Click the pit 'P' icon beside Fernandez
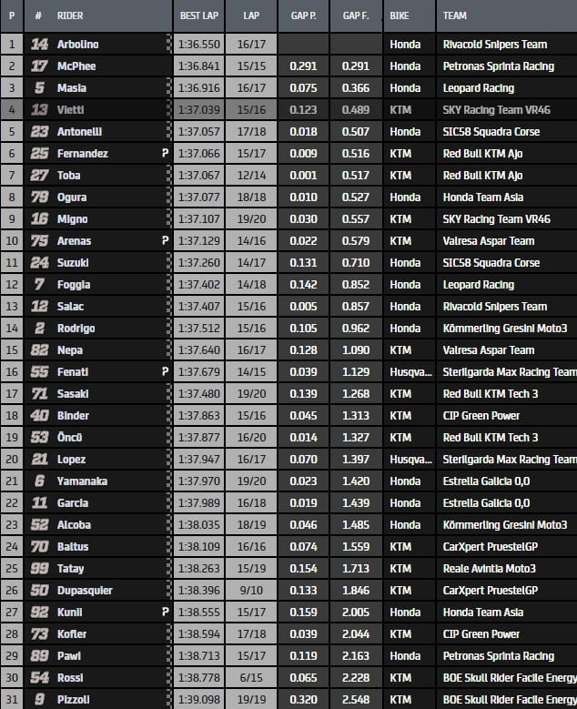577x709 pixels. [165, 154]
